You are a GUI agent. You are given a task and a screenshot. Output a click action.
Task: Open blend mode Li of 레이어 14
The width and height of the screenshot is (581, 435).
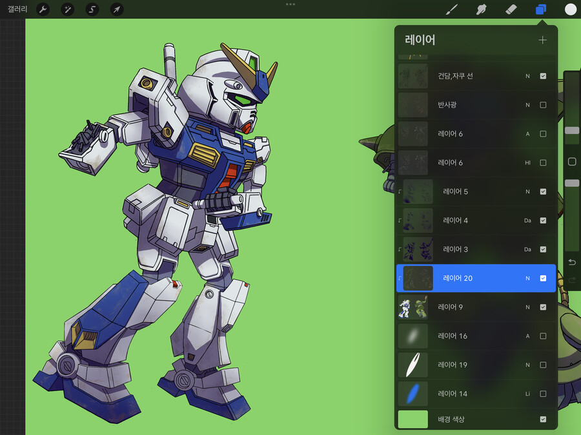527,394
